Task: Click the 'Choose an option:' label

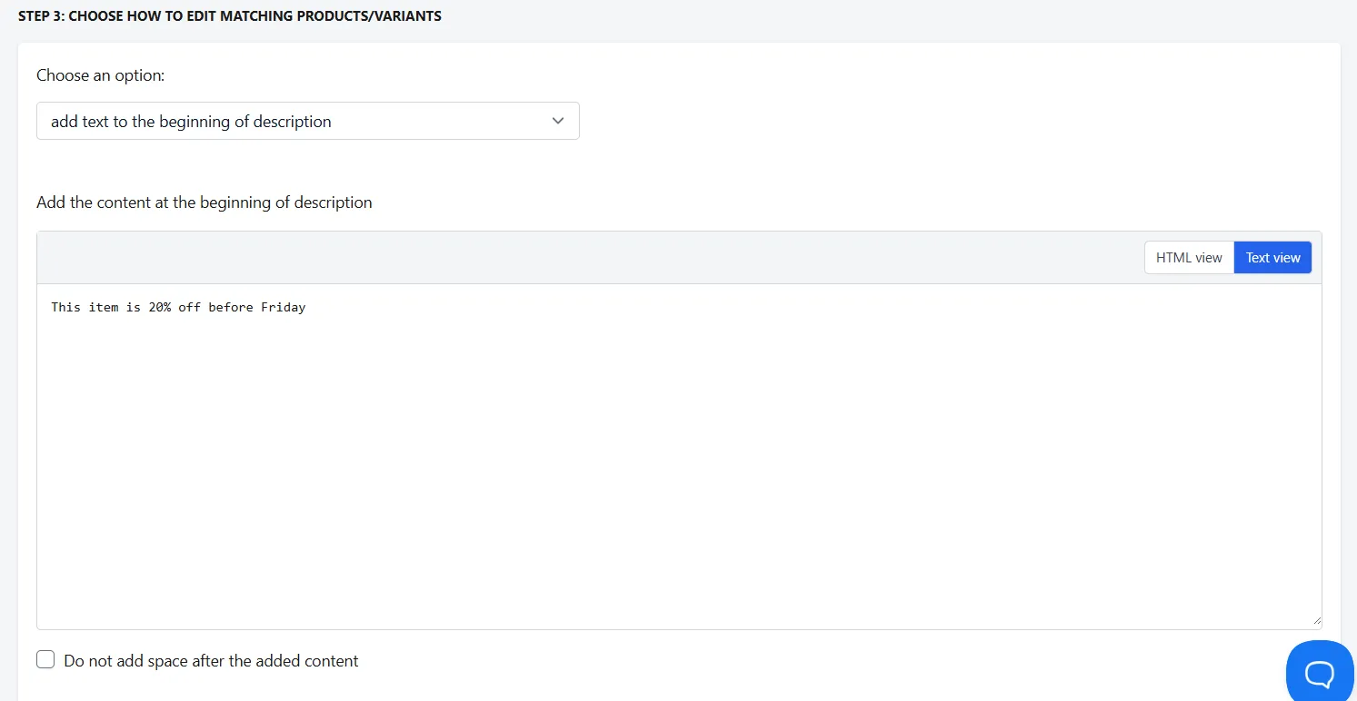Action: [101, 75]
